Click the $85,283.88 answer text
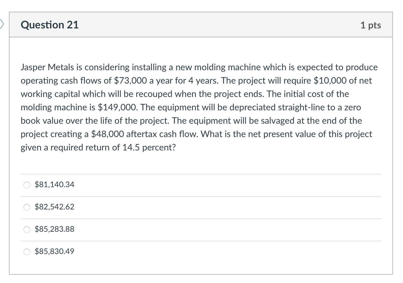Image resolution: width=403 pixels, height=283 pixels. (x=54, y=229)
